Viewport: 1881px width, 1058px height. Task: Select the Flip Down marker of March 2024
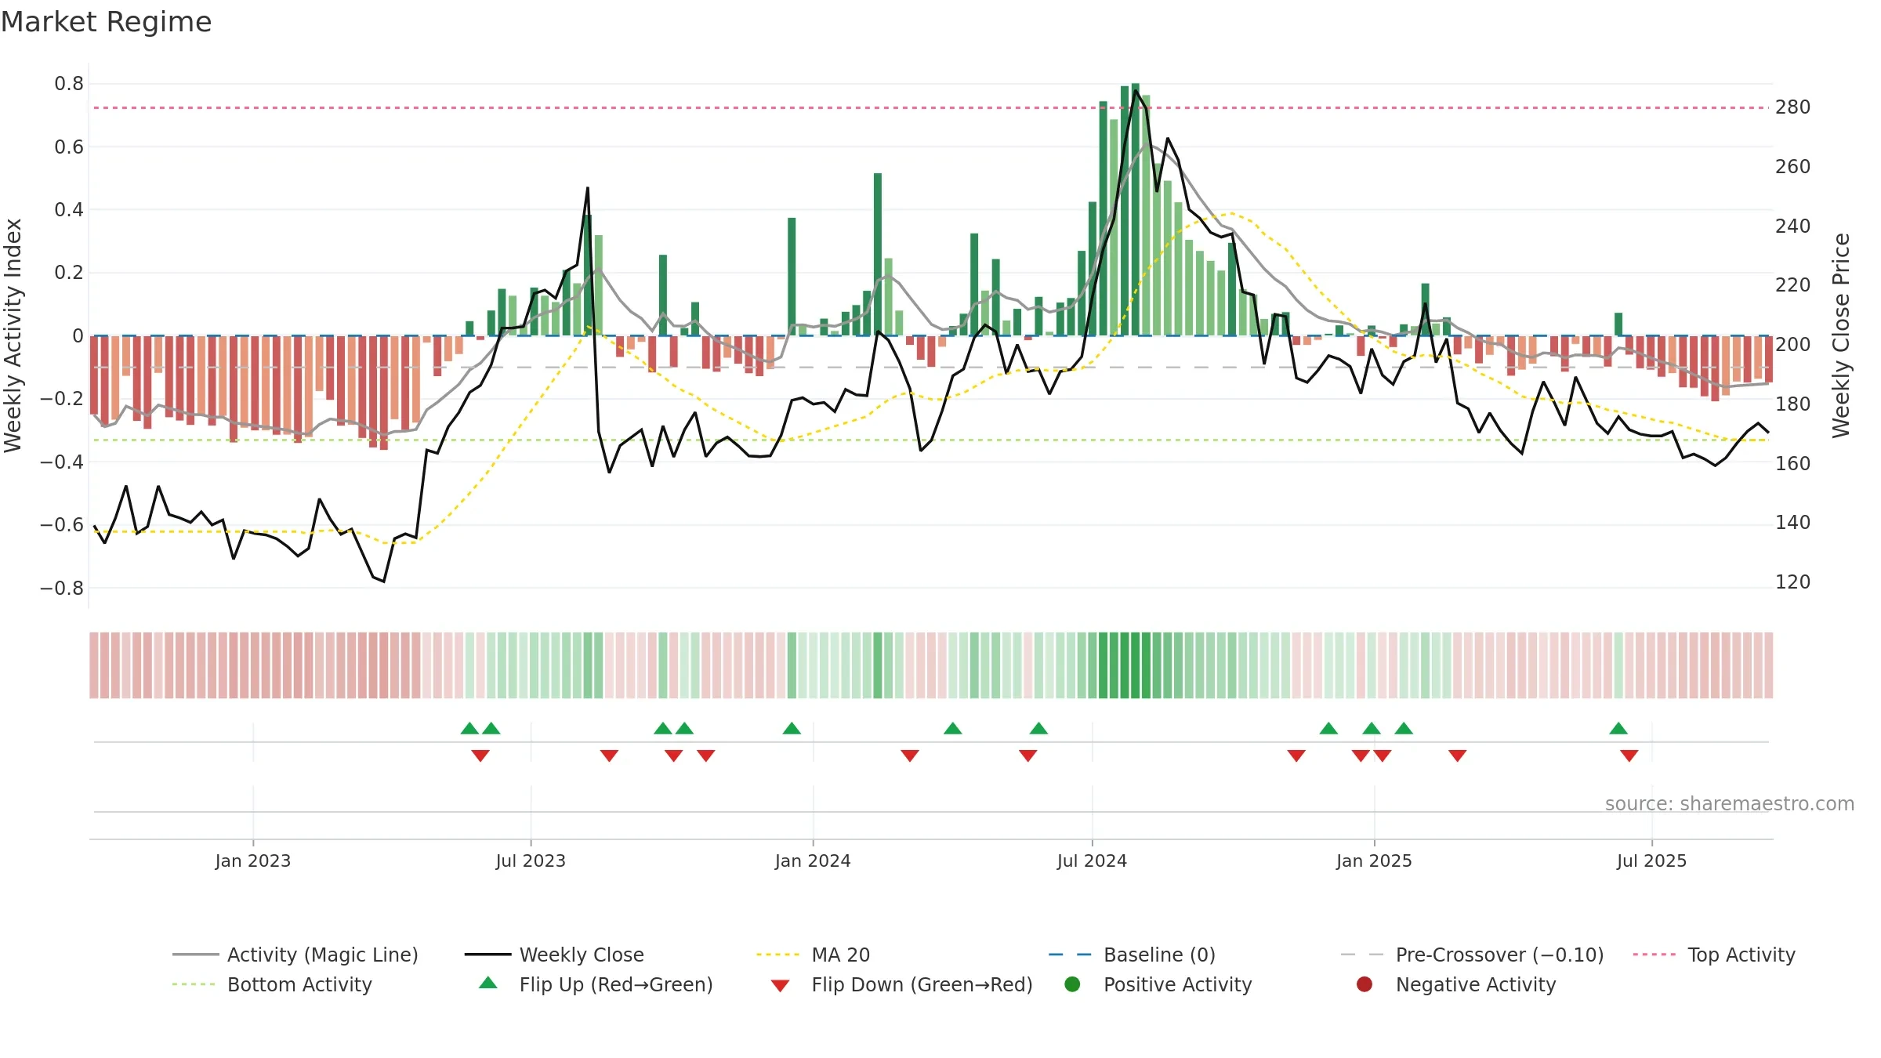point(910,755)
